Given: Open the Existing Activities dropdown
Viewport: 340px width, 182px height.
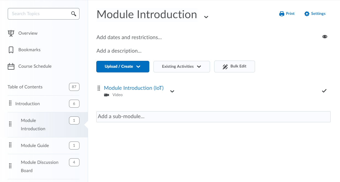Looking at the screenshot, I should tap(182, 67).
